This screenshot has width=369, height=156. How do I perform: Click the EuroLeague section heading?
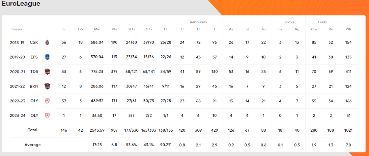tap(21, 4)
